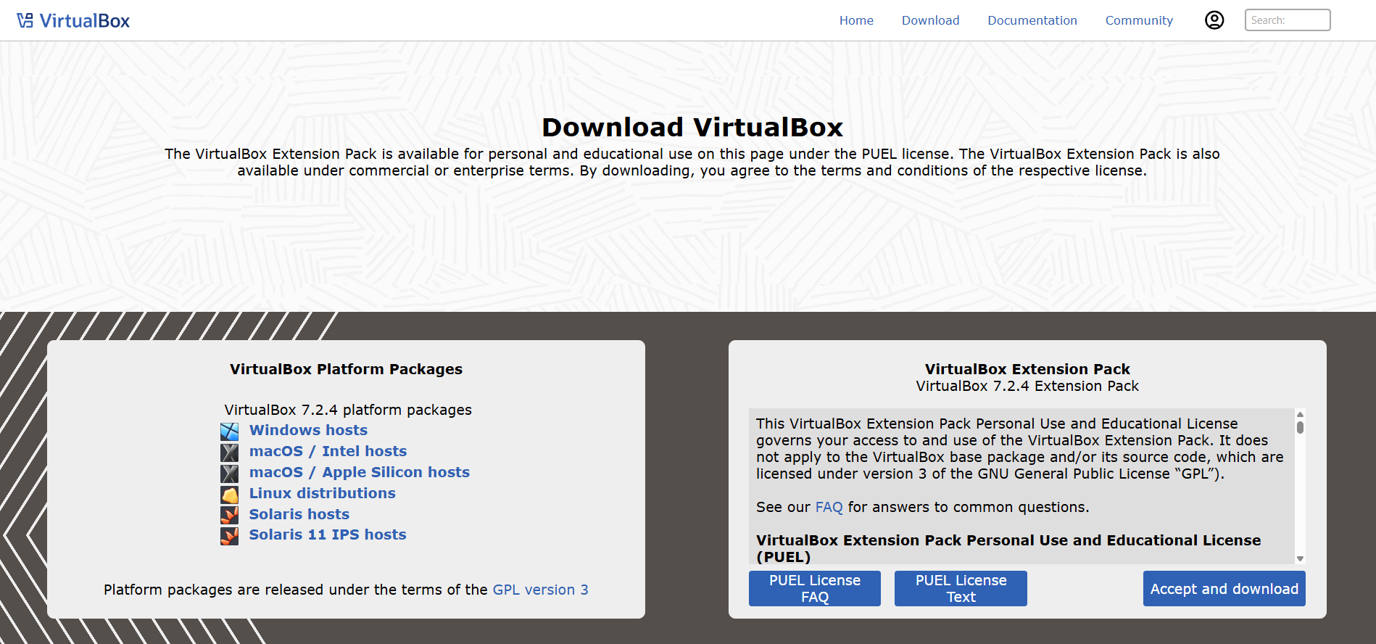Open the FAQ link in license text

[829, 507]
